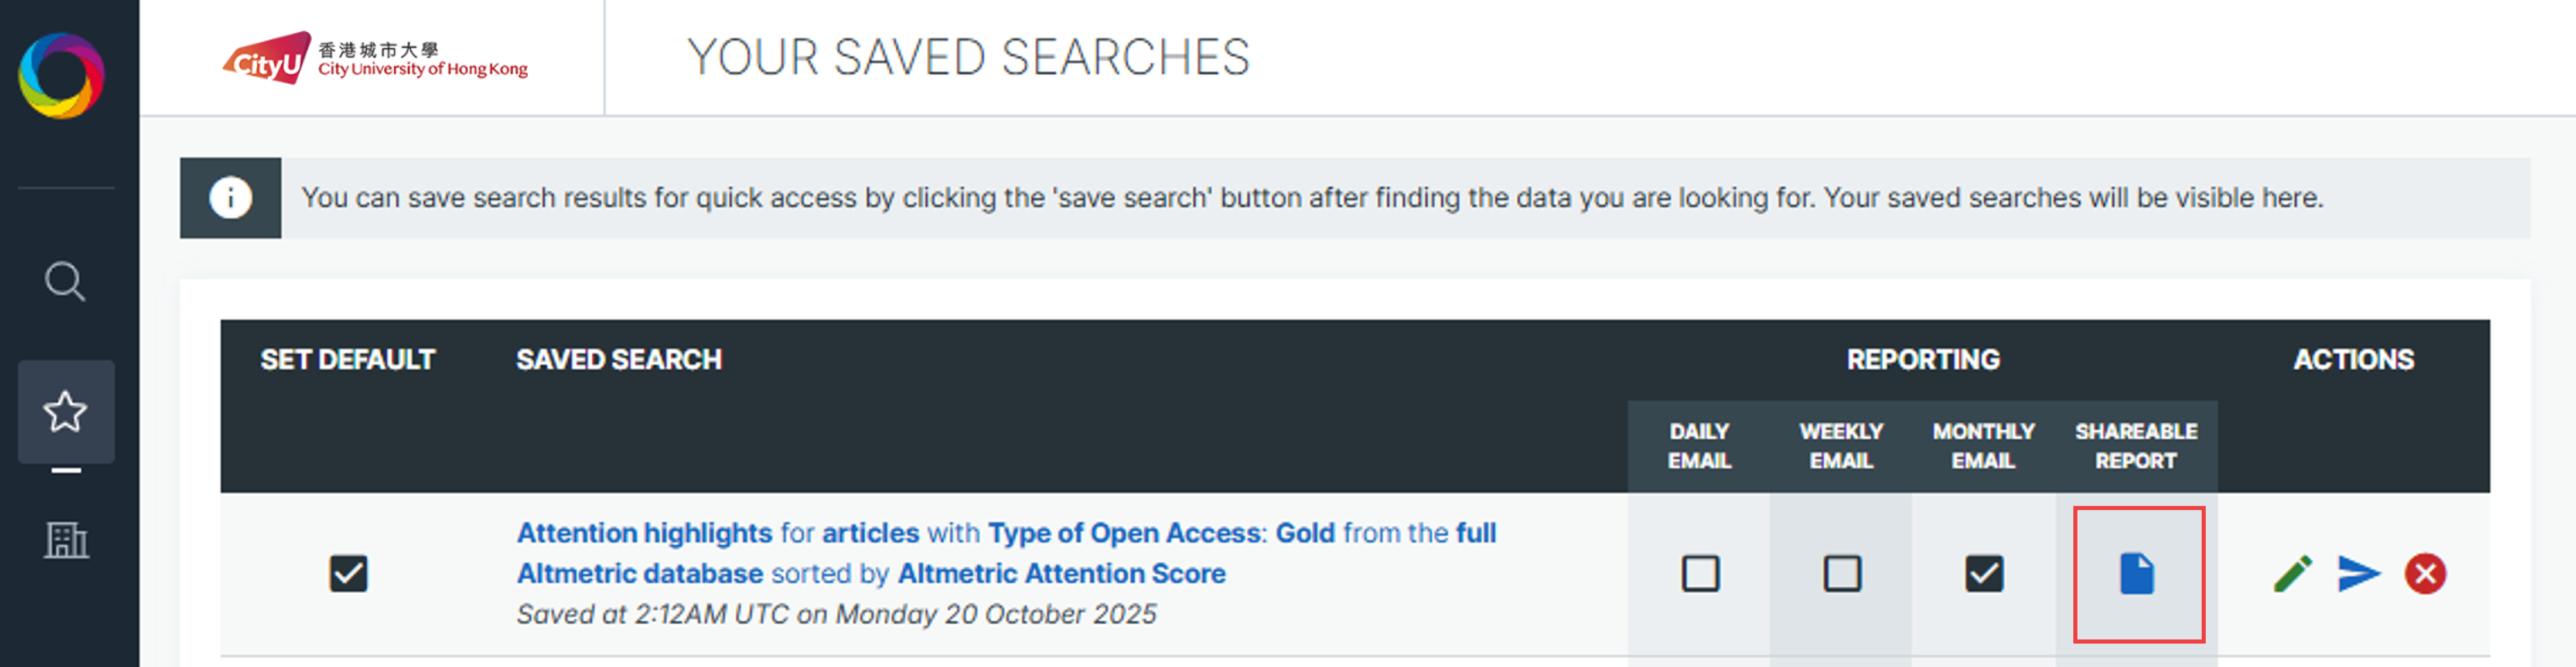Screen dimensions: 2576x667
Task: Click the Altmetric donut logo
Action: (61, 75)
